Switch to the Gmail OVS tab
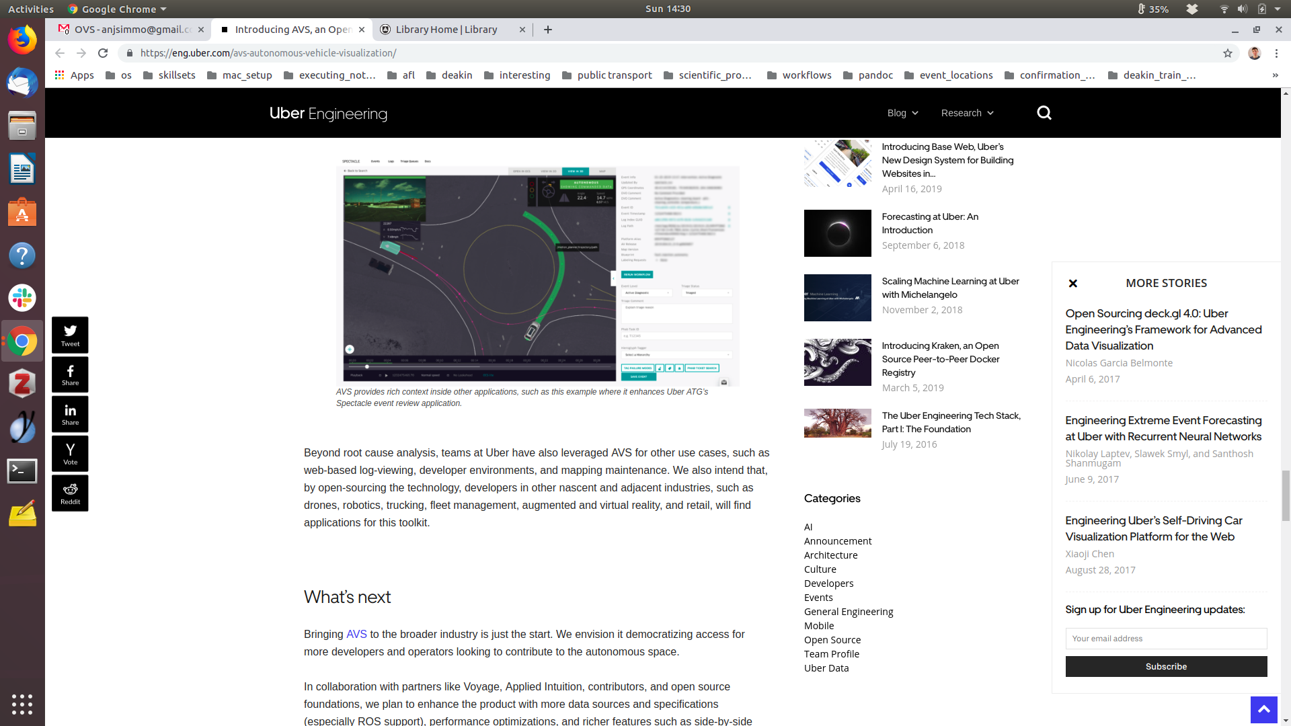Viewport: 1291px width, 726px height. click(x=132, y=30)
